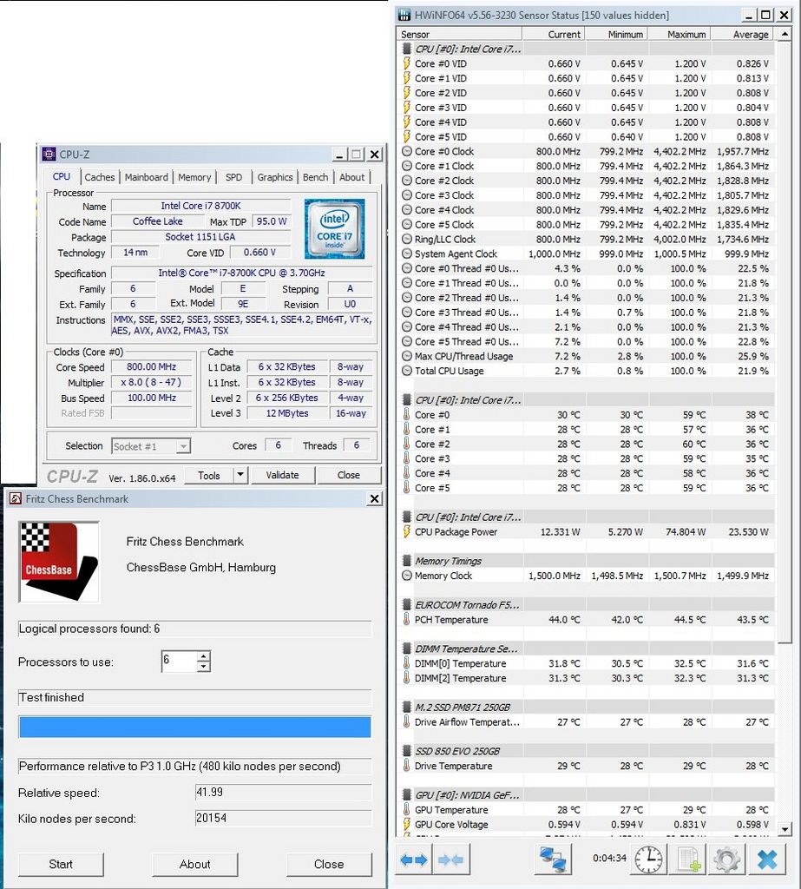The width and height of the screenshot is (801, 889).
Task: Click the Current column header
Action: click(554, 34)
